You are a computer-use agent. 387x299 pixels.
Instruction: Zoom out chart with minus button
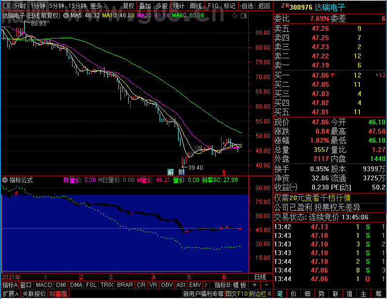267,285
